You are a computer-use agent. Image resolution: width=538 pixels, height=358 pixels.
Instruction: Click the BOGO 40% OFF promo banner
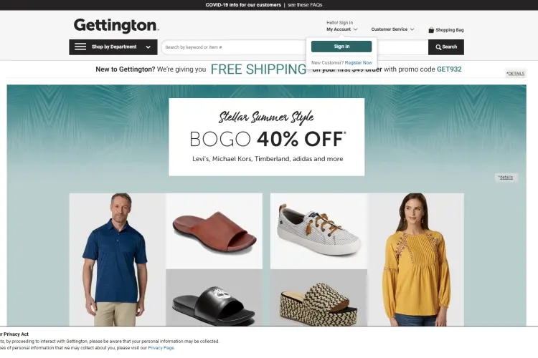point(267,137)
